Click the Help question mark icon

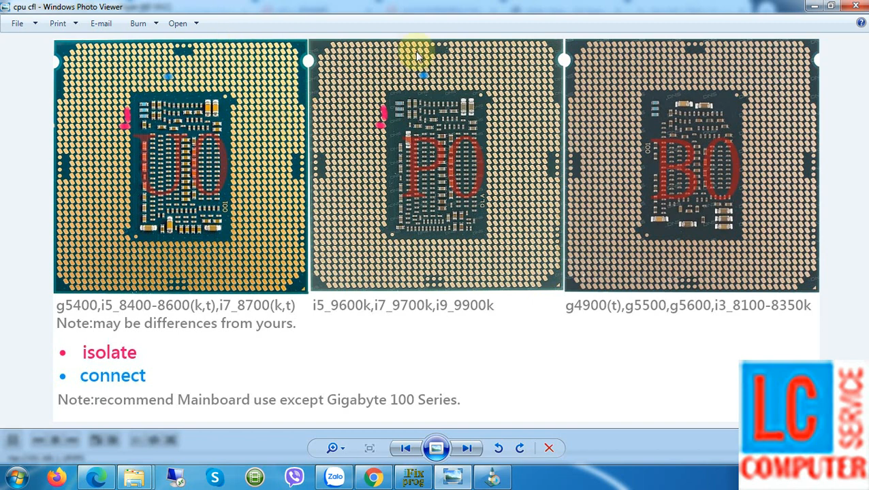(x=861, y=22)
